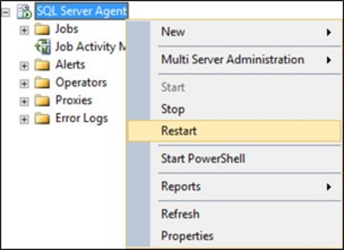The image size is (344, 250).
Task: Click the Alerts folder icon
Action: (x=42, y=65)
